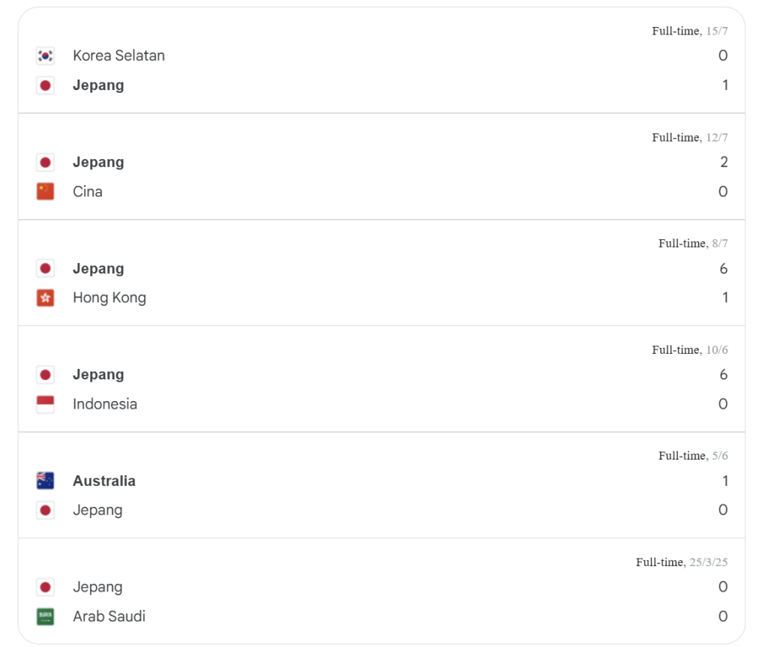Image resolution: width=768 pixels, height=647 pixels.
Task: Open the bold Australia team name
Action: pyautogui.click(x=104, y=481)
